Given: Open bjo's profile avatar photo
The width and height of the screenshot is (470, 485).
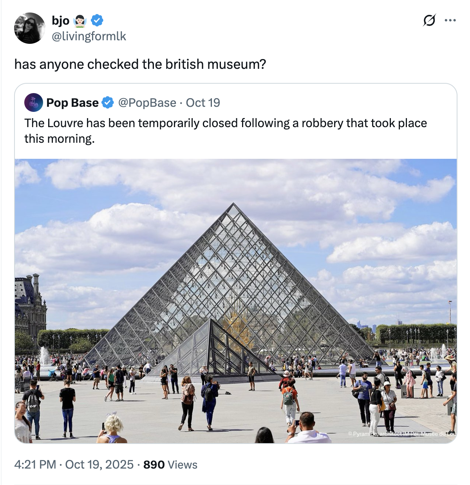Looking at the screenshot, I should pyautogui.click(x=30, y=28).
